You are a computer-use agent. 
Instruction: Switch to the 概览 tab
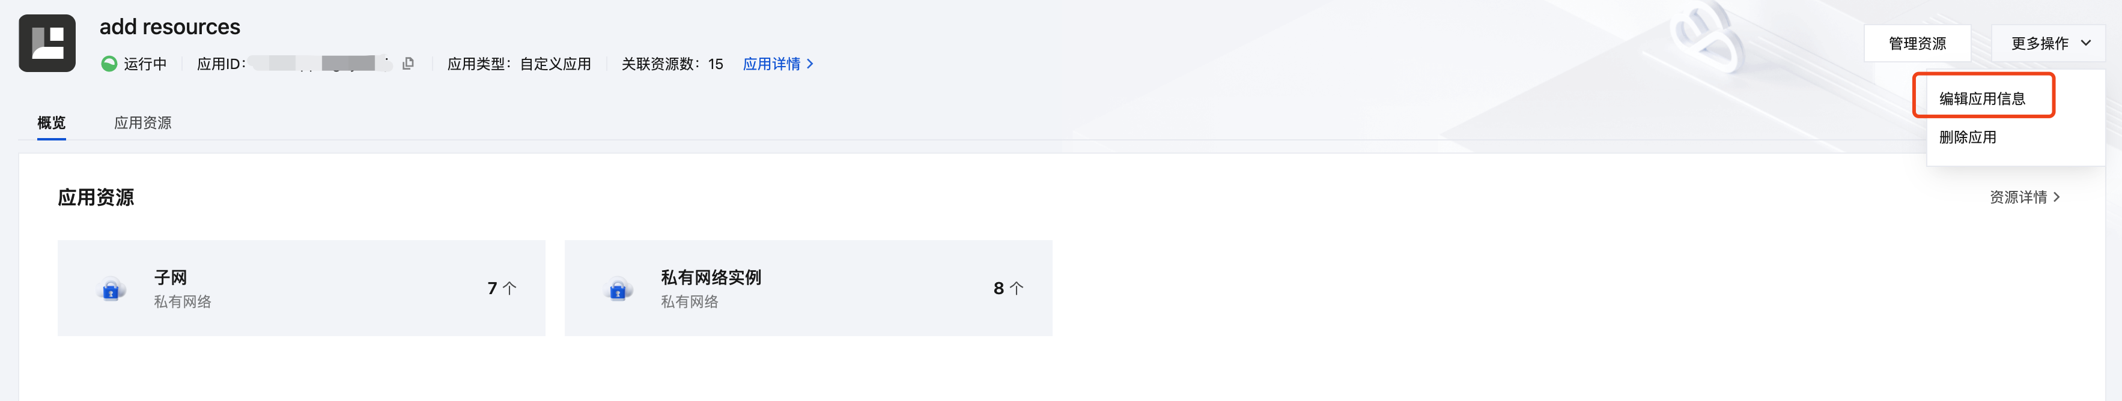coord(51,122)
